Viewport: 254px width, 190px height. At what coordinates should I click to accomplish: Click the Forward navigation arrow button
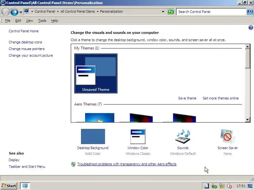(14, 12)
